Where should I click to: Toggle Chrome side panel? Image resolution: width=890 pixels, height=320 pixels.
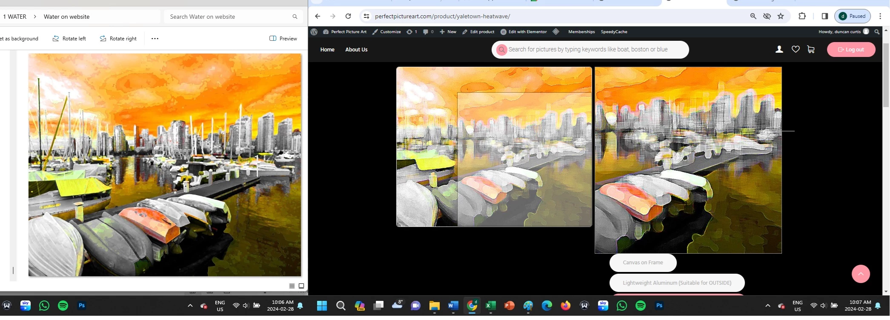(825, 16)
